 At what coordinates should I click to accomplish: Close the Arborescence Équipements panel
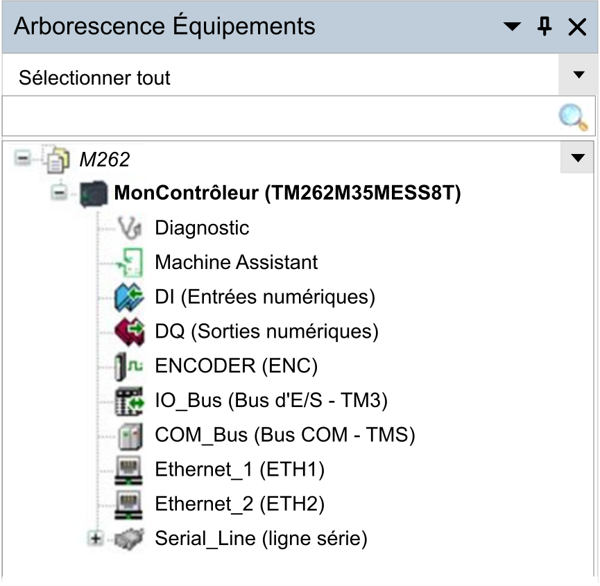point(577,27)
